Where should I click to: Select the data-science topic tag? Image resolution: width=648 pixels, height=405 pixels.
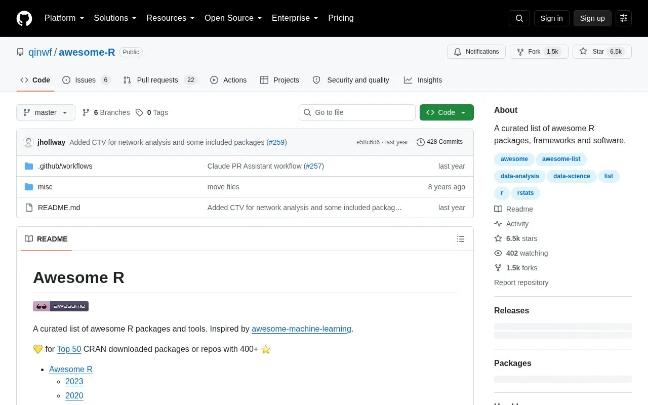[572, 176]
